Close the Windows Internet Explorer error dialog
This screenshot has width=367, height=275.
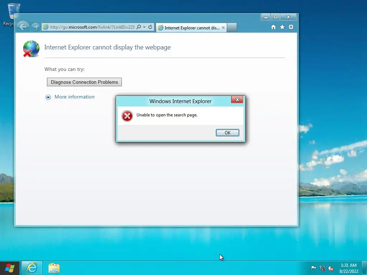pyautogui.click(x=237, y=100)
